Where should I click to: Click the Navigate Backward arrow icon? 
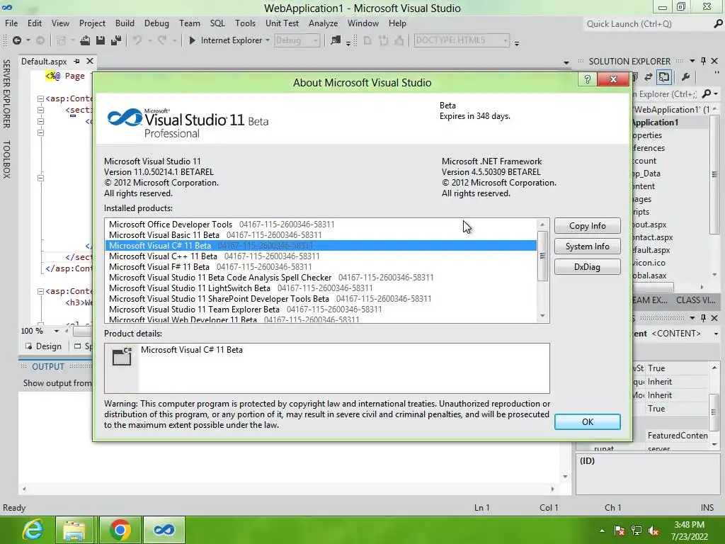[17, 40]
